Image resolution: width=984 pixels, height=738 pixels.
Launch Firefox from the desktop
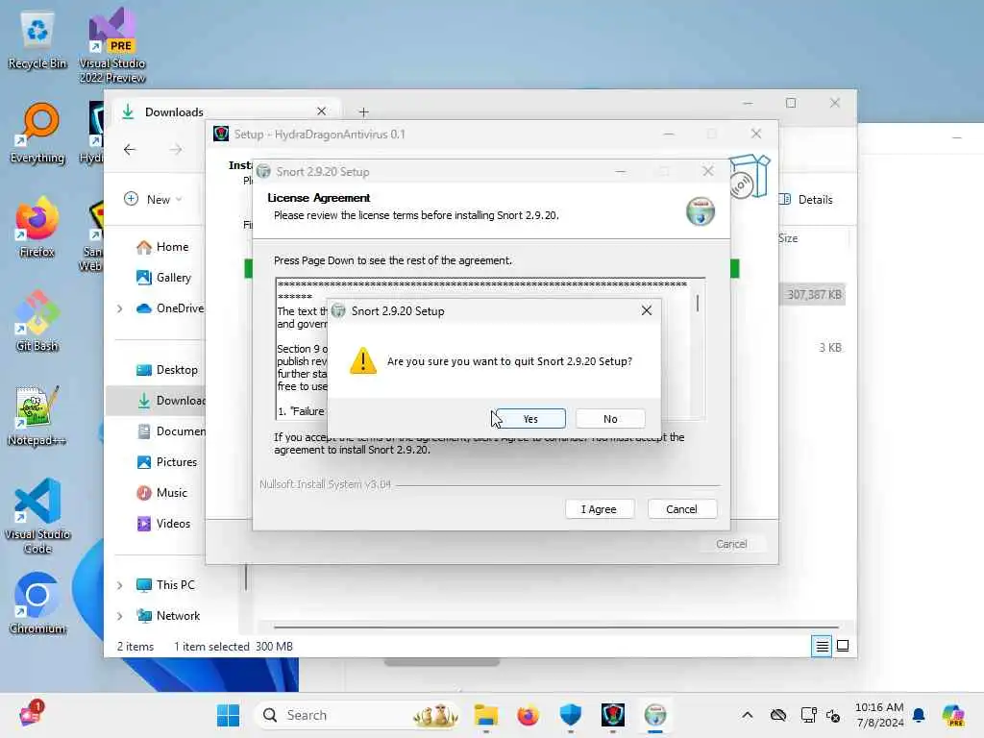point(37,228)
